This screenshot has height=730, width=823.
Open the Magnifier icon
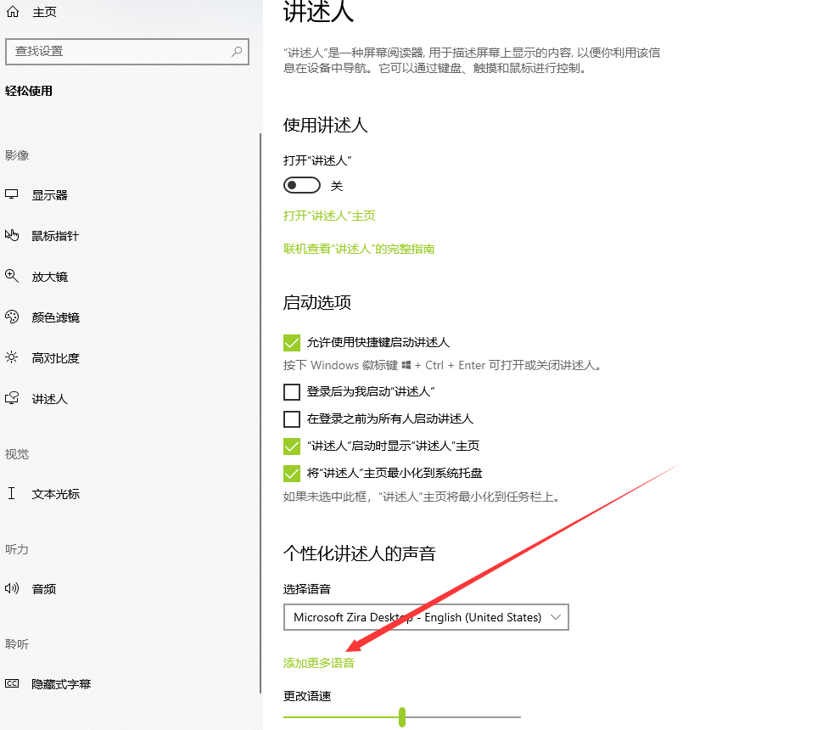click(12, 276)
